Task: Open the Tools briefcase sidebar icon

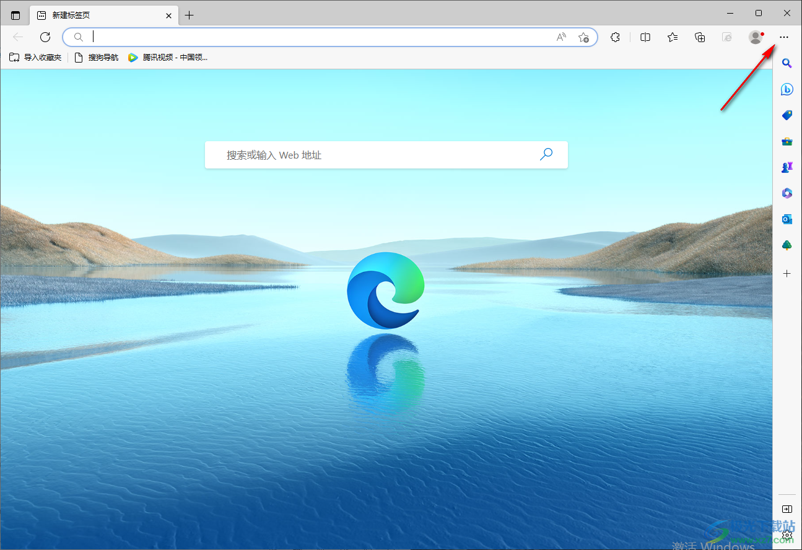Action: coord(787,141)
